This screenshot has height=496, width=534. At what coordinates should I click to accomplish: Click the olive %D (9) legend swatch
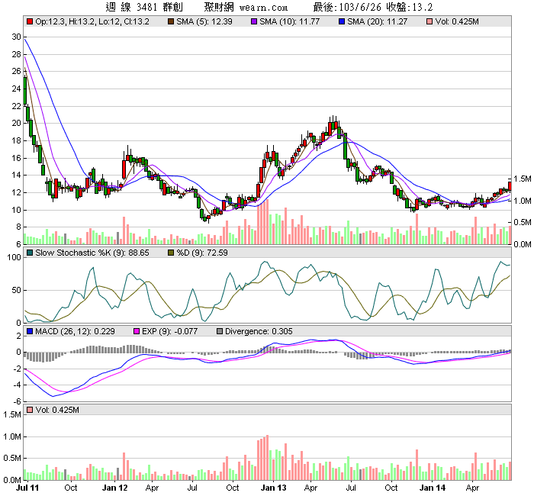(x=171, y=253)
